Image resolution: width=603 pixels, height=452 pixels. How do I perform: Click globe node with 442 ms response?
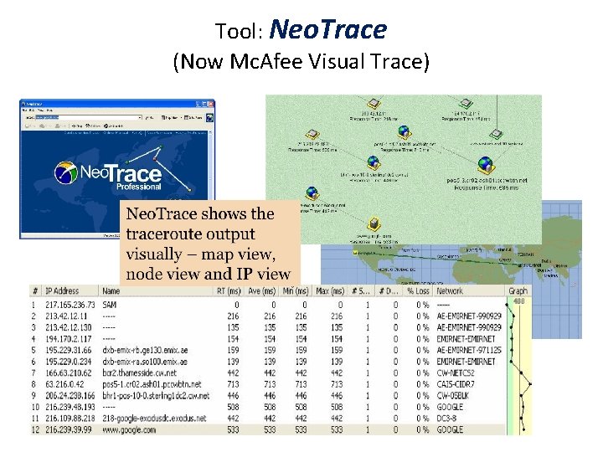point(312,193)
